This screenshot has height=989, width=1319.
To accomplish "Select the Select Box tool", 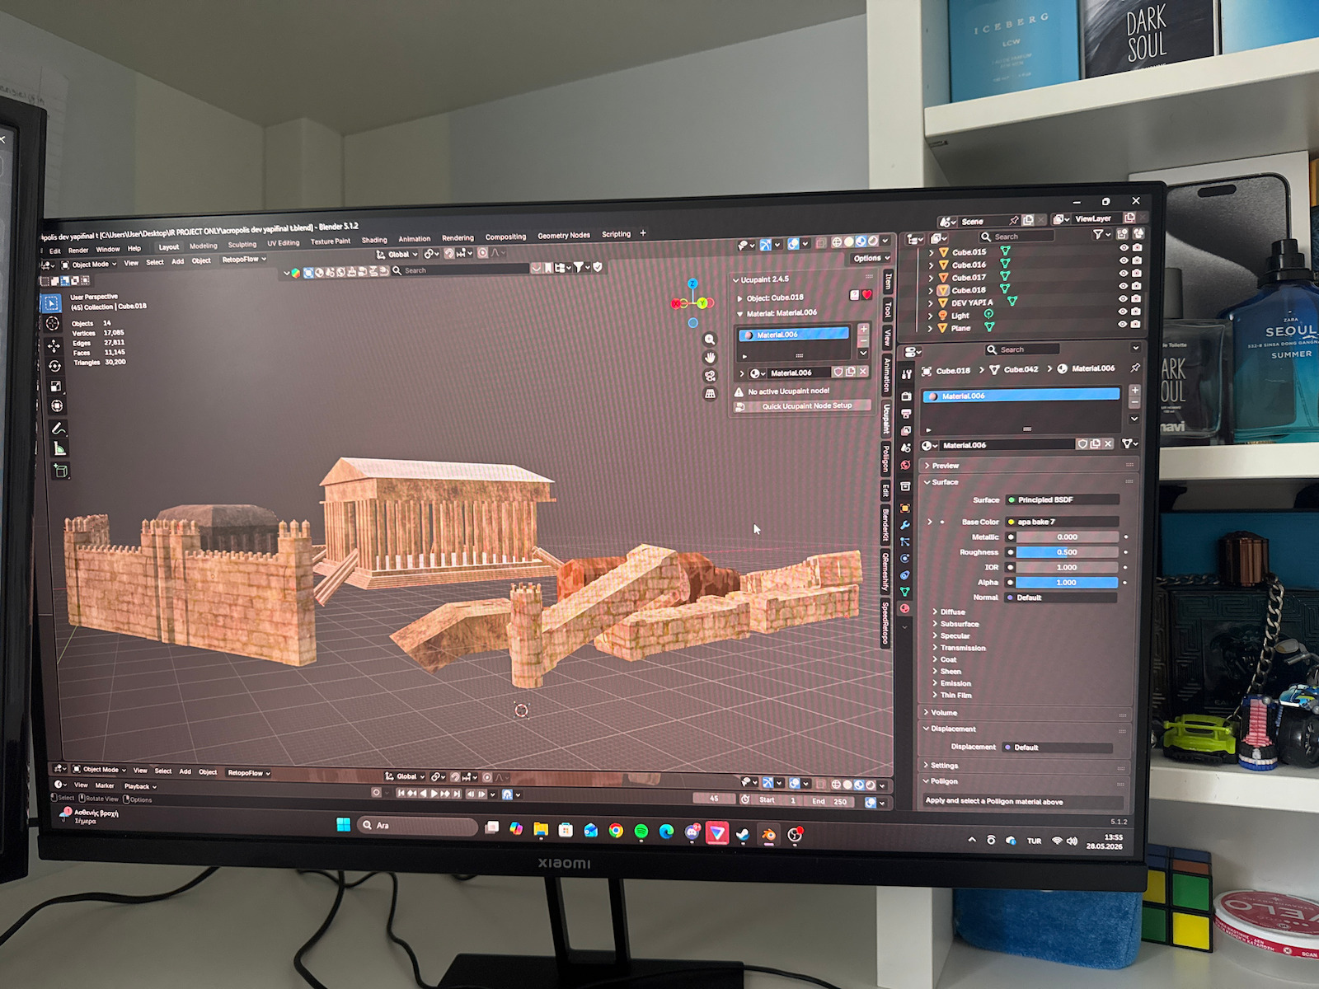I will [x=51, y=303].
